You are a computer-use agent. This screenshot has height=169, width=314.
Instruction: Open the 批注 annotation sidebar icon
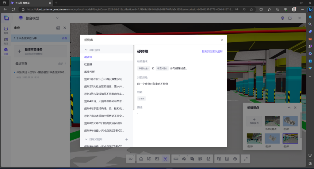tap(6, 41)
